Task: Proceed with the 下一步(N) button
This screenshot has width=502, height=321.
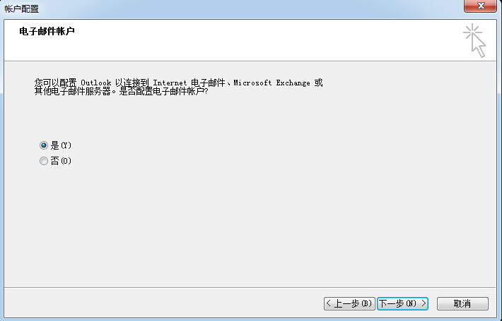Action: [402, 303]
